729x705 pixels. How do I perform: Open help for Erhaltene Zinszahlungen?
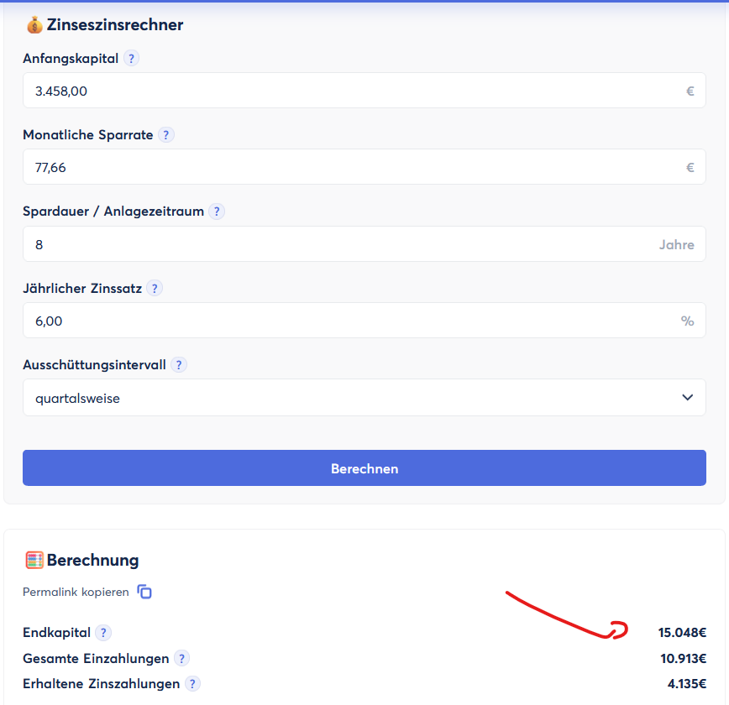click(x=192, y=684)
